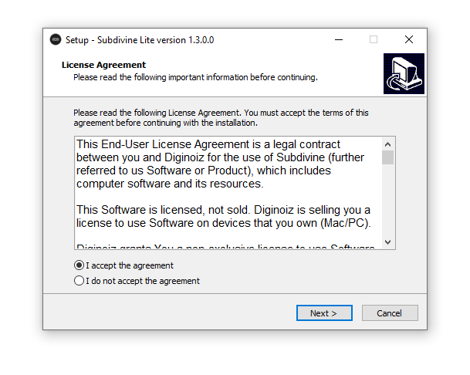
Task: Choose "I do not accept the agreement"
Action: point(79,281)
